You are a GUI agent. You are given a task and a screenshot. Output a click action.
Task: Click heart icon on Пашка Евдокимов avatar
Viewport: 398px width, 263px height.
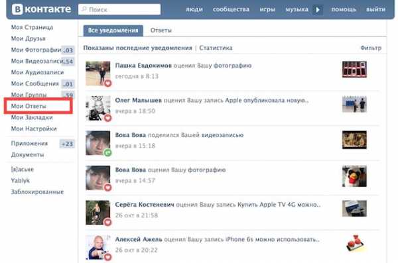108,83
